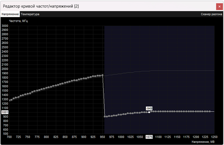The height and width of the screenshot is (145, 224).
Task: Launch Сканер разгона
Action: tap(212, 14)
